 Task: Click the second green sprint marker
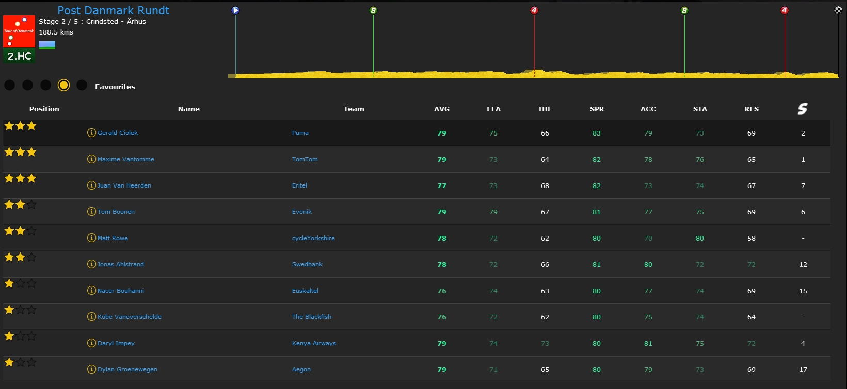[x=684, y=10]
